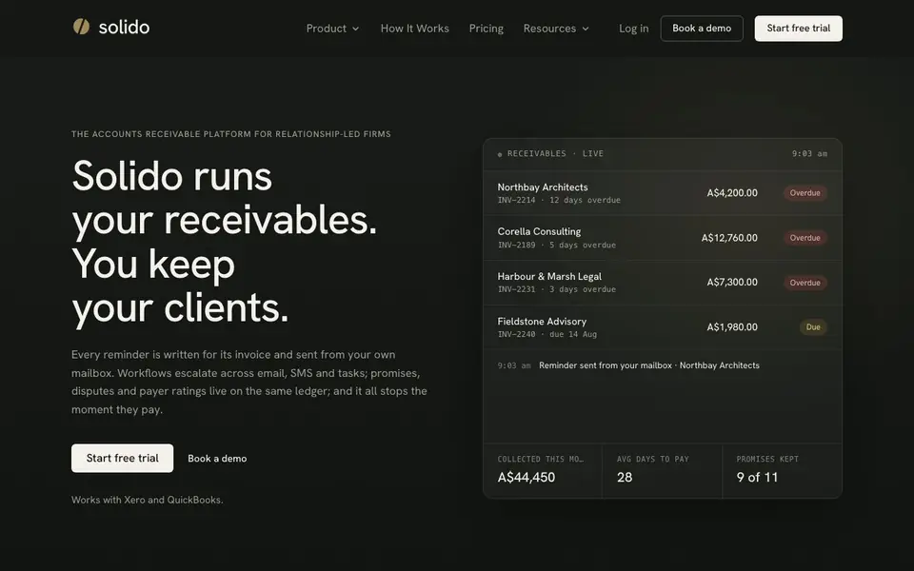The image size is (914, 571).
Task: Select the Harbour & Marsh Legal row
Action: 663,283
